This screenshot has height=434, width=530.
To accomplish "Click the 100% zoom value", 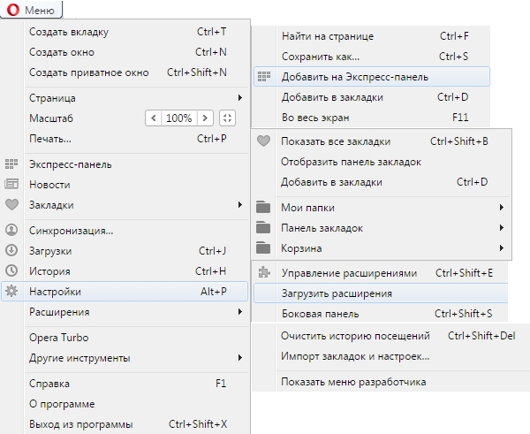I will [178, 118].
